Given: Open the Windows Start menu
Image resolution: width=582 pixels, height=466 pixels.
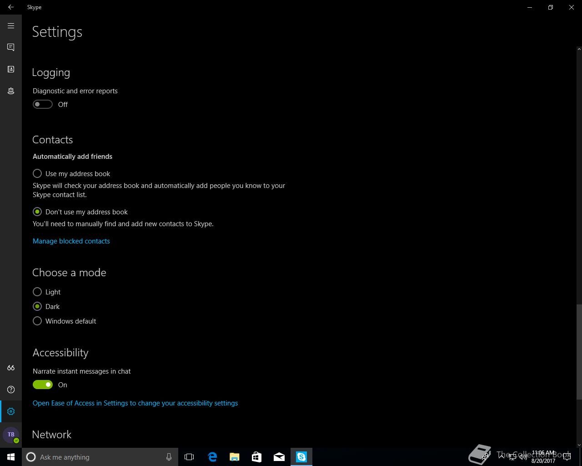Looking at the screenshot, I should [x=11, y=457].
